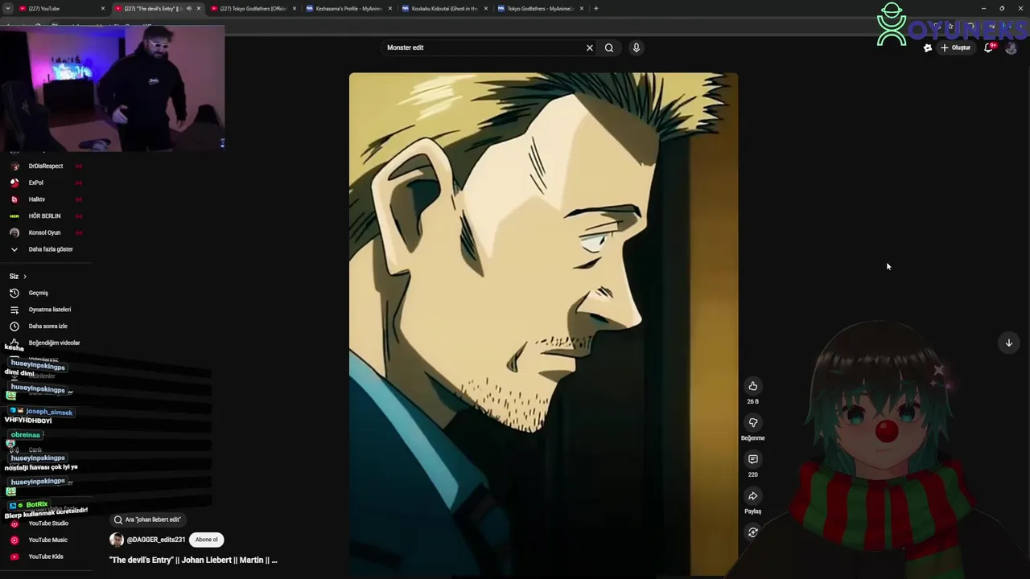
Task: Open Oynatma listeleri playlists
Action: (50, 310)
